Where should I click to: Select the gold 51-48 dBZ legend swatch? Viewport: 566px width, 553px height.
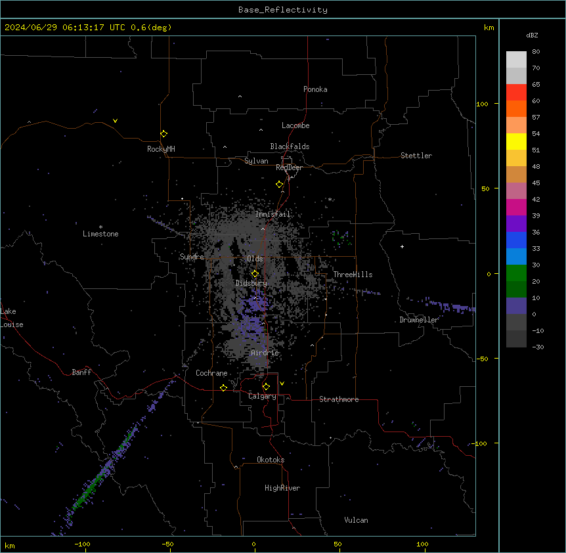[516, 158]
